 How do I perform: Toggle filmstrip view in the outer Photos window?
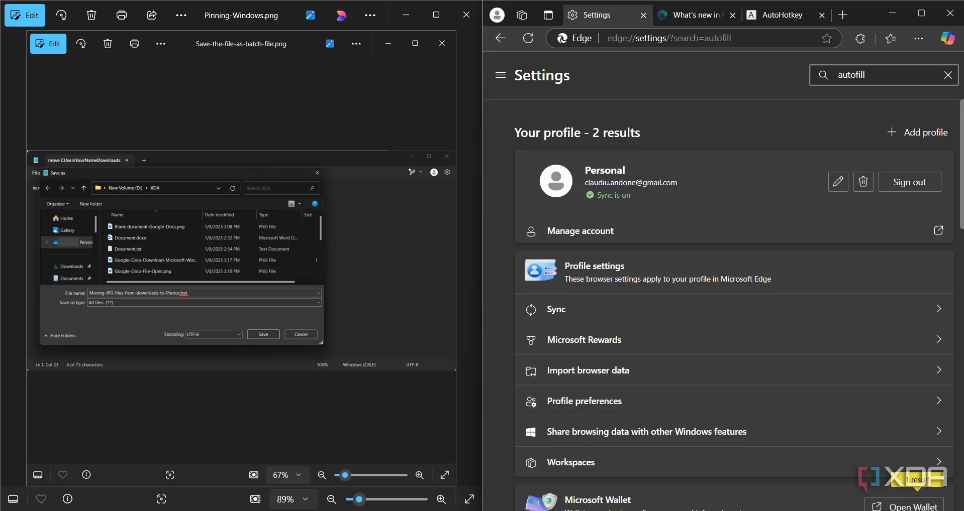[x=14, y=499]
